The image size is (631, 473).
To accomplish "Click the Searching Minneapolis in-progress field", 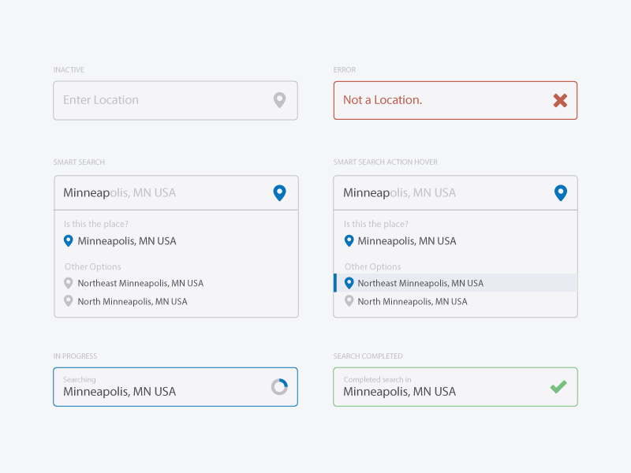I will 175,387.
